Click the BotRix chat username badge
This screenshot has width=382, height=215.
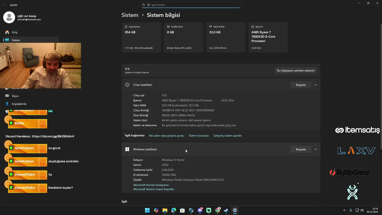(28, 123)
